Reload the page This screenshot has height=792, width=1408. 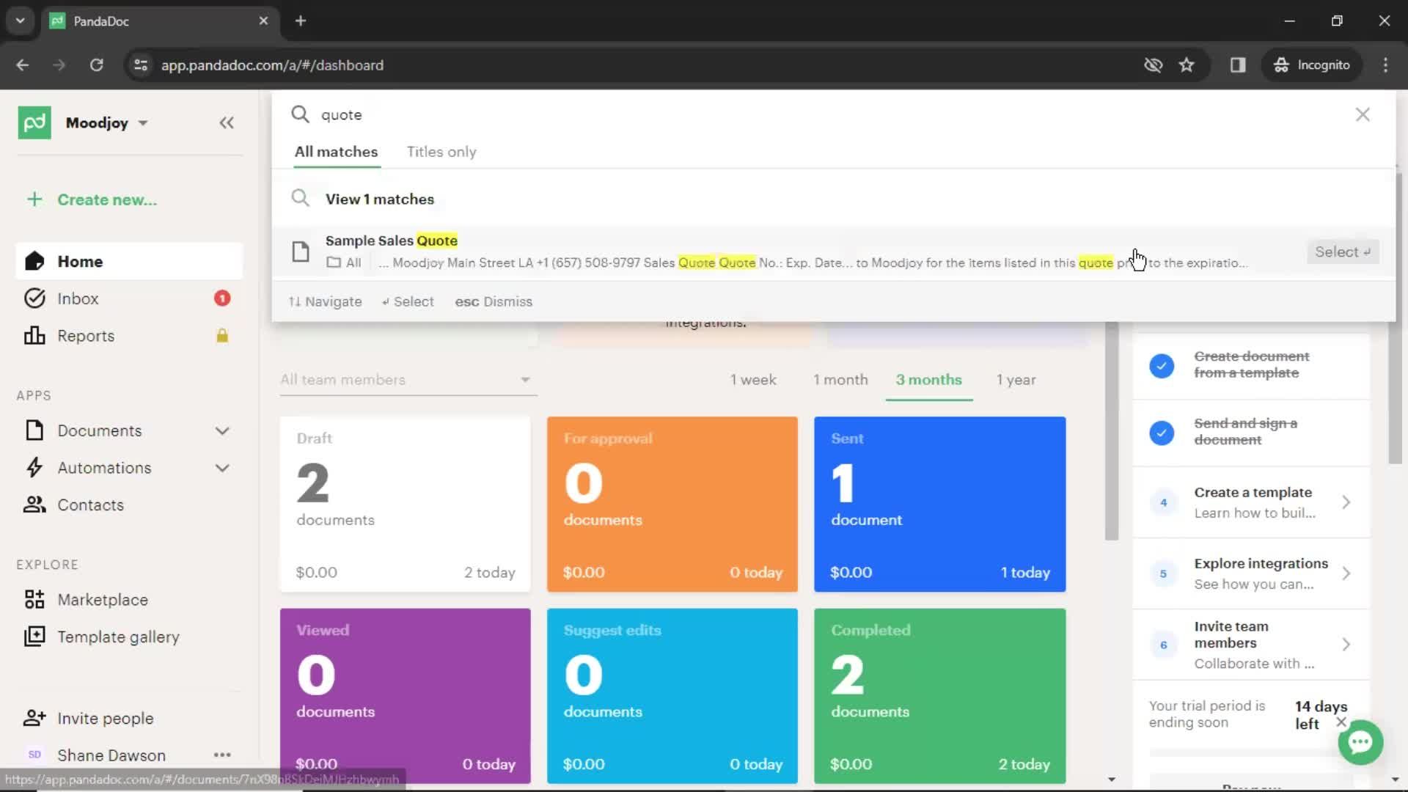(96, 65)
